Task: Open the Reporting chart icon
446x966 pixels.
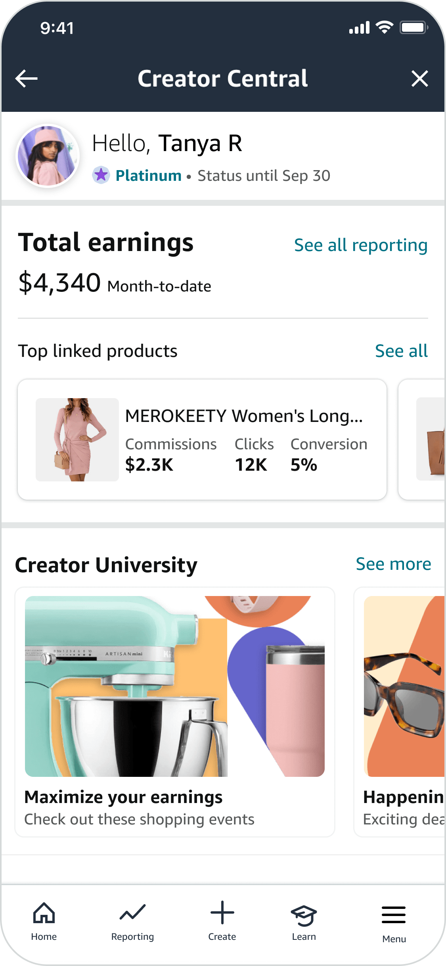Action: pos(132,913)
